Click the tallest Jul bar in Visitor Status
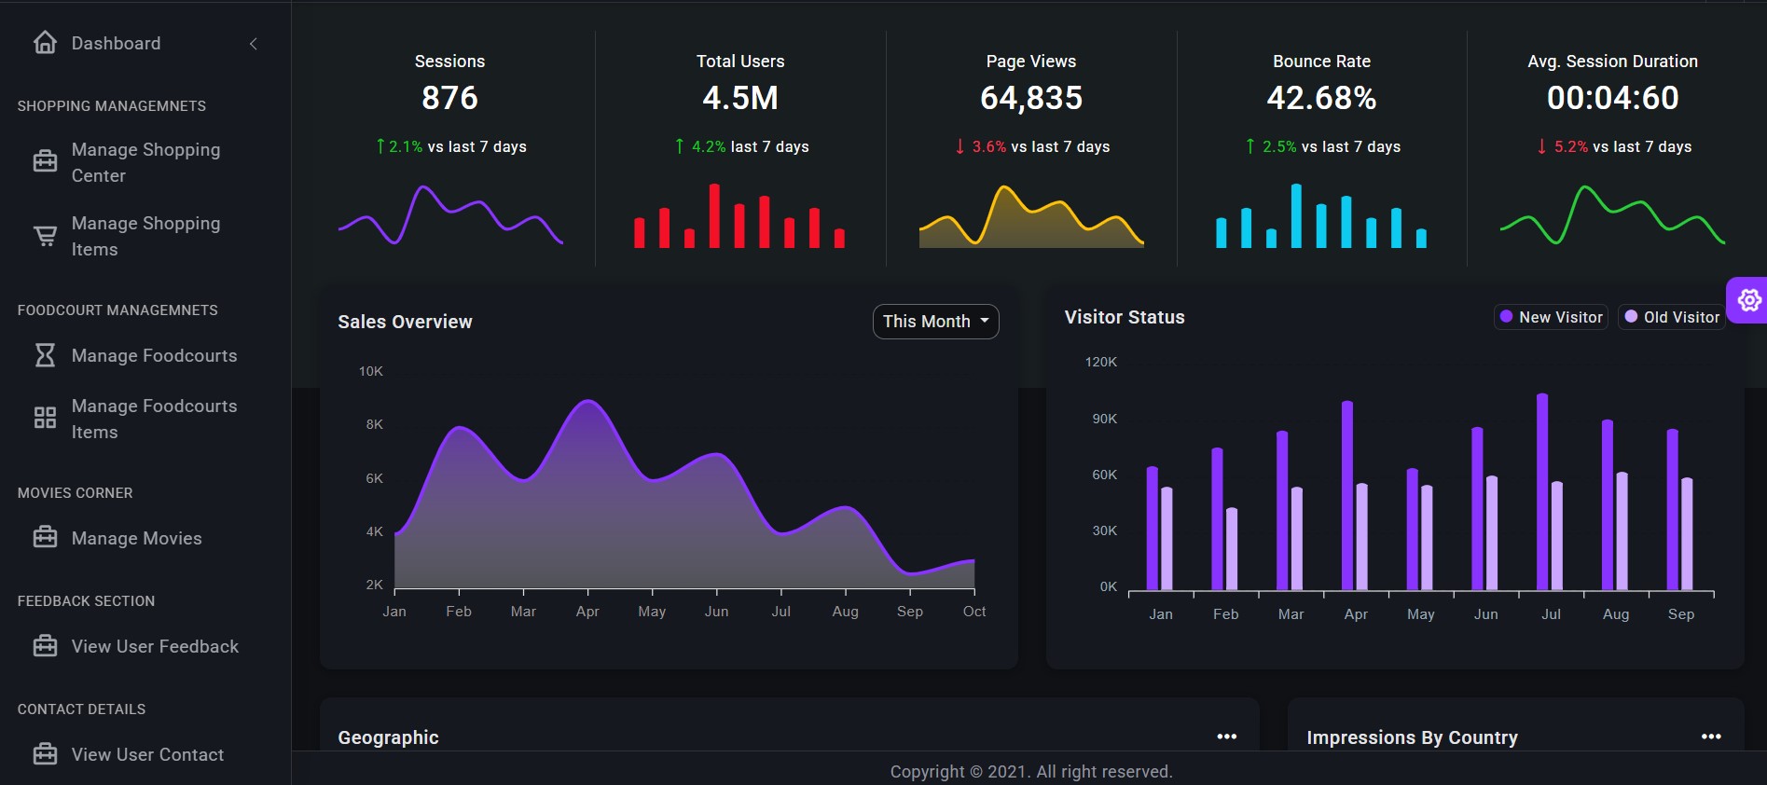Screen dimensions: 1767x785 tap(1542, 491)
